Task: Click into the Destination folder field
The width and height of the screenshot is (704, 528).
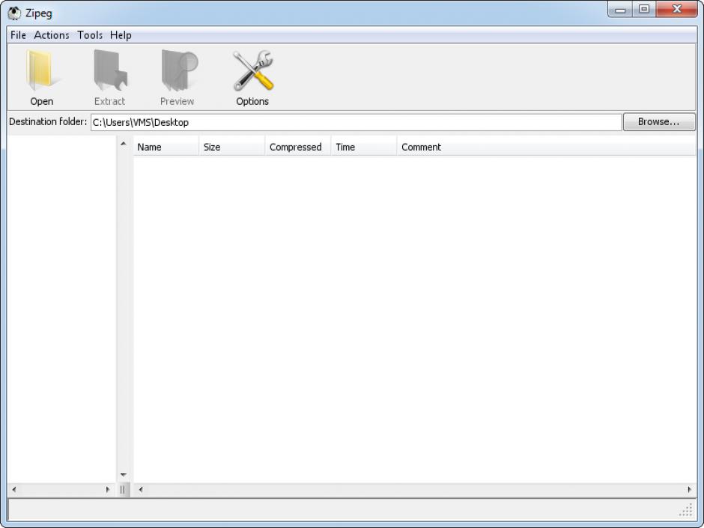Action: point(356,122)
